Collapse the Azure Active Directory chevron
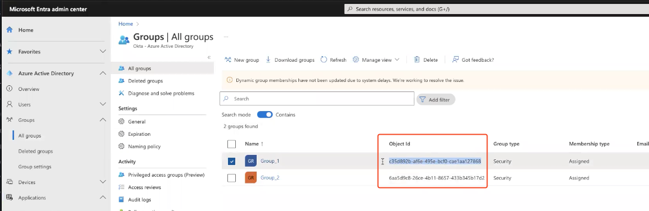The image size is (649, 211). [102, 73]
